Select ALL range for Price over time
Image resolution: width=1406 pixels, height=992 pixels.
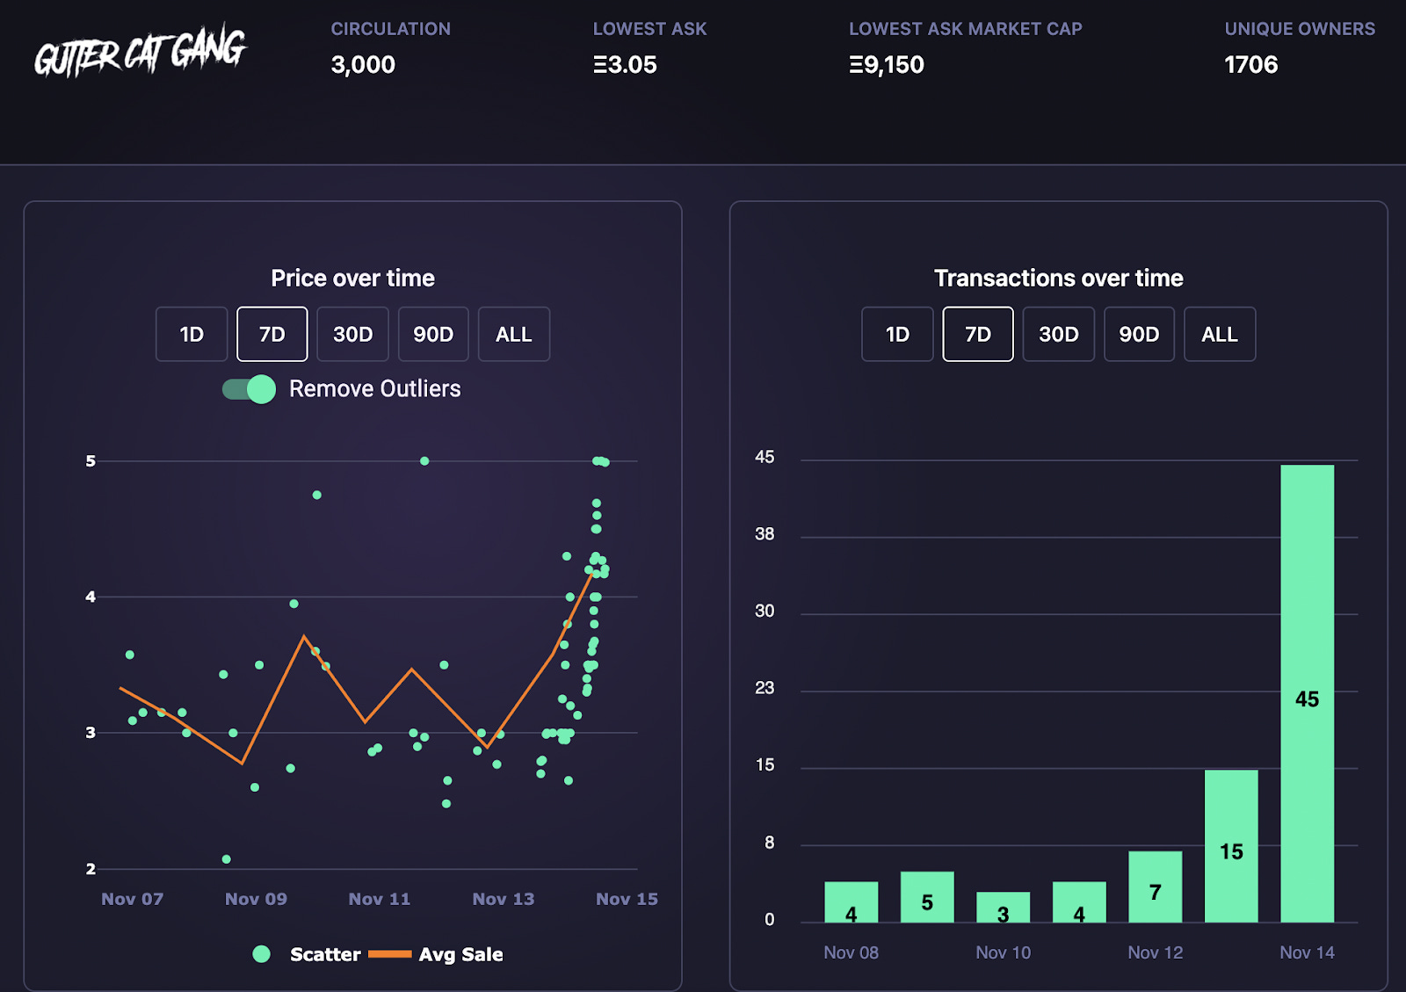(x=514, y=334)
